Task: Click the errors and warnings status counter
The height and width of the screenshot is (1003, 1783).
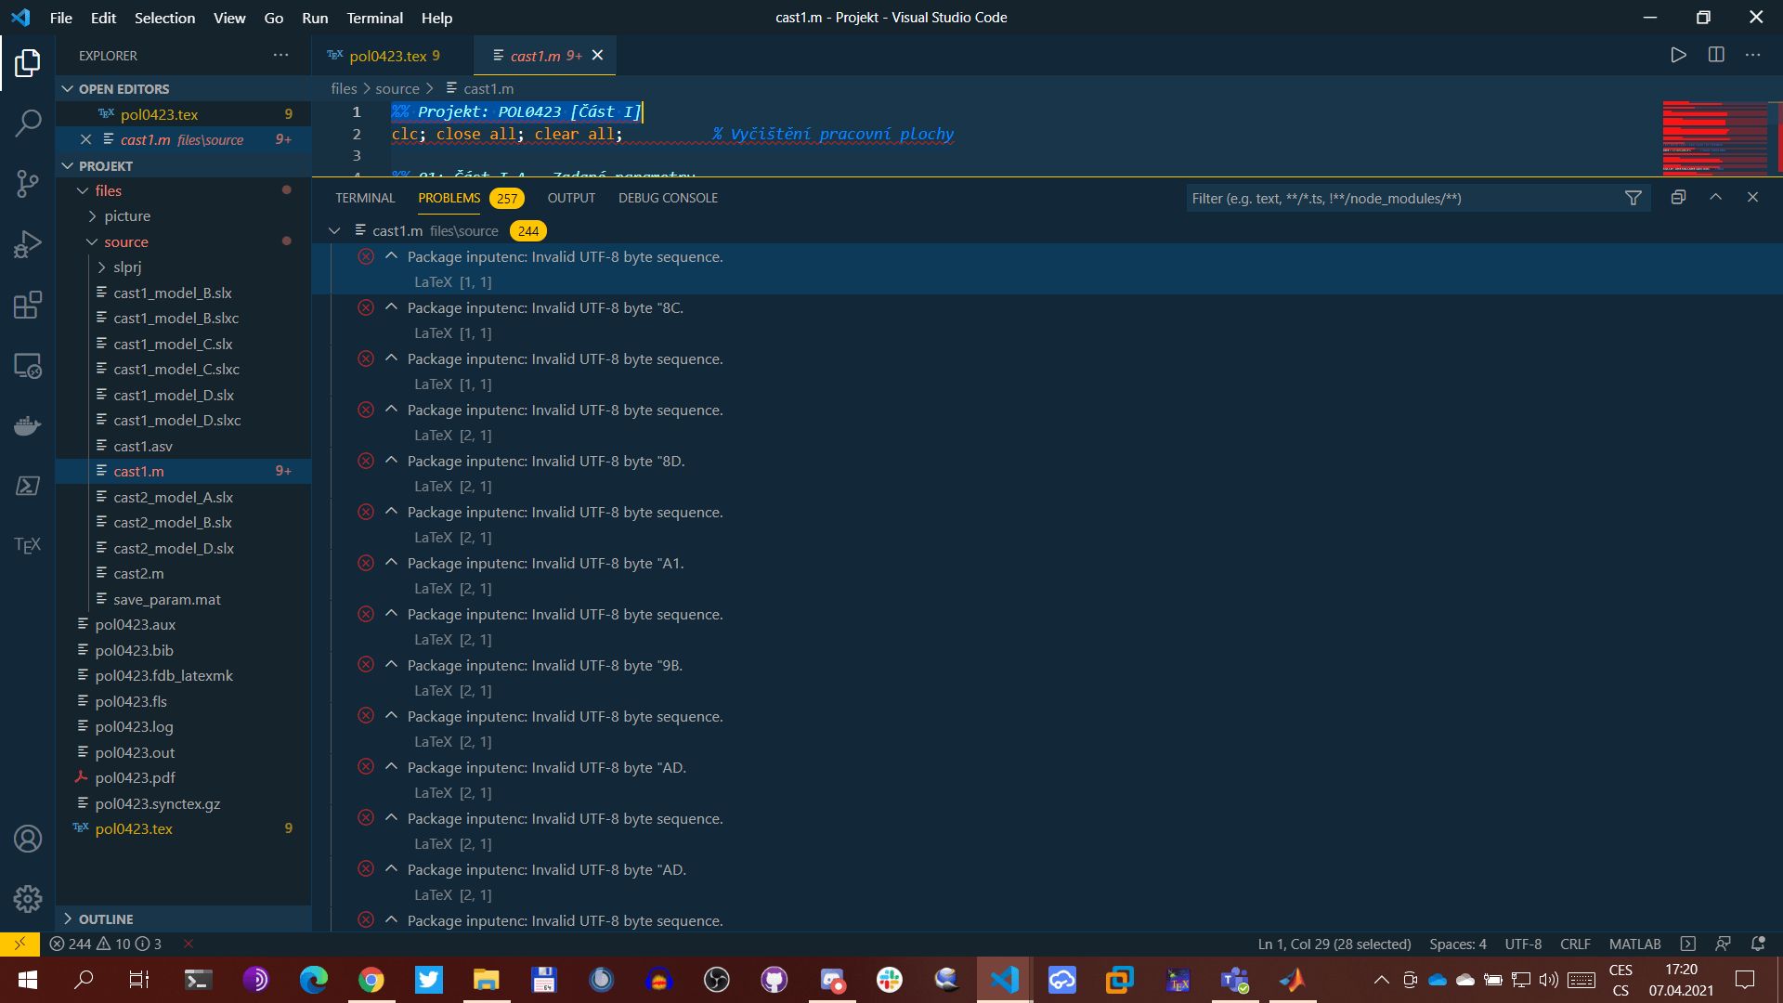Action: click(105, 944)
